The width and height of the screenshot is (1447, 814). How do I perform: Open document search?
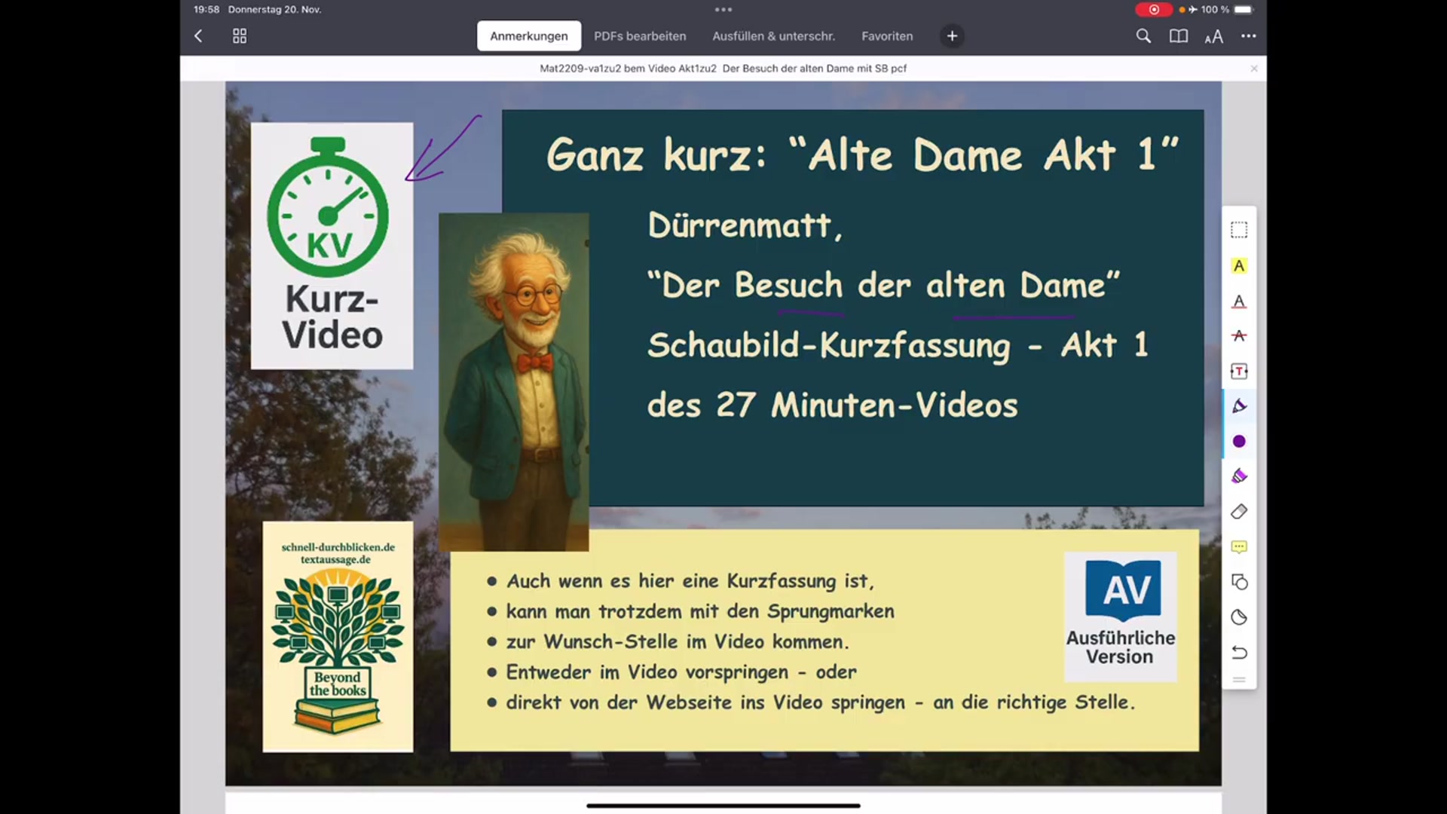pyautogui.click(x=1143, y=35)
